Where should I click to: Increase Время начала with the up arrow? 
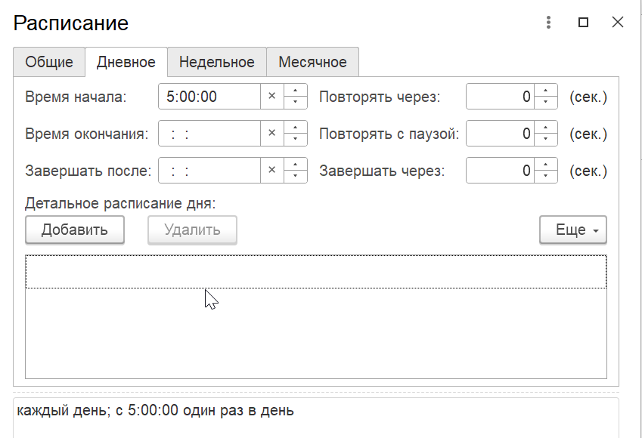click(295, 91)
